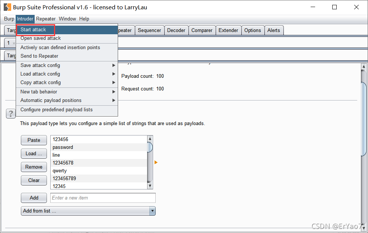
Task: Switch to the Options tab
Action: (253, 31)
